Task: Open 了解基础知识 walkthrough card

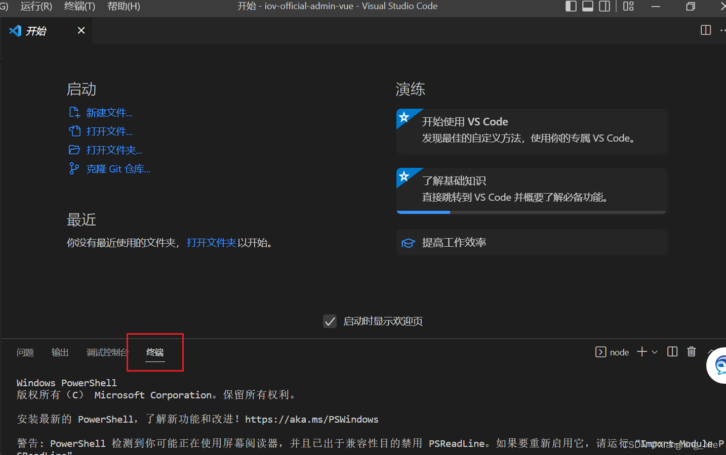Action: (532, 191)
